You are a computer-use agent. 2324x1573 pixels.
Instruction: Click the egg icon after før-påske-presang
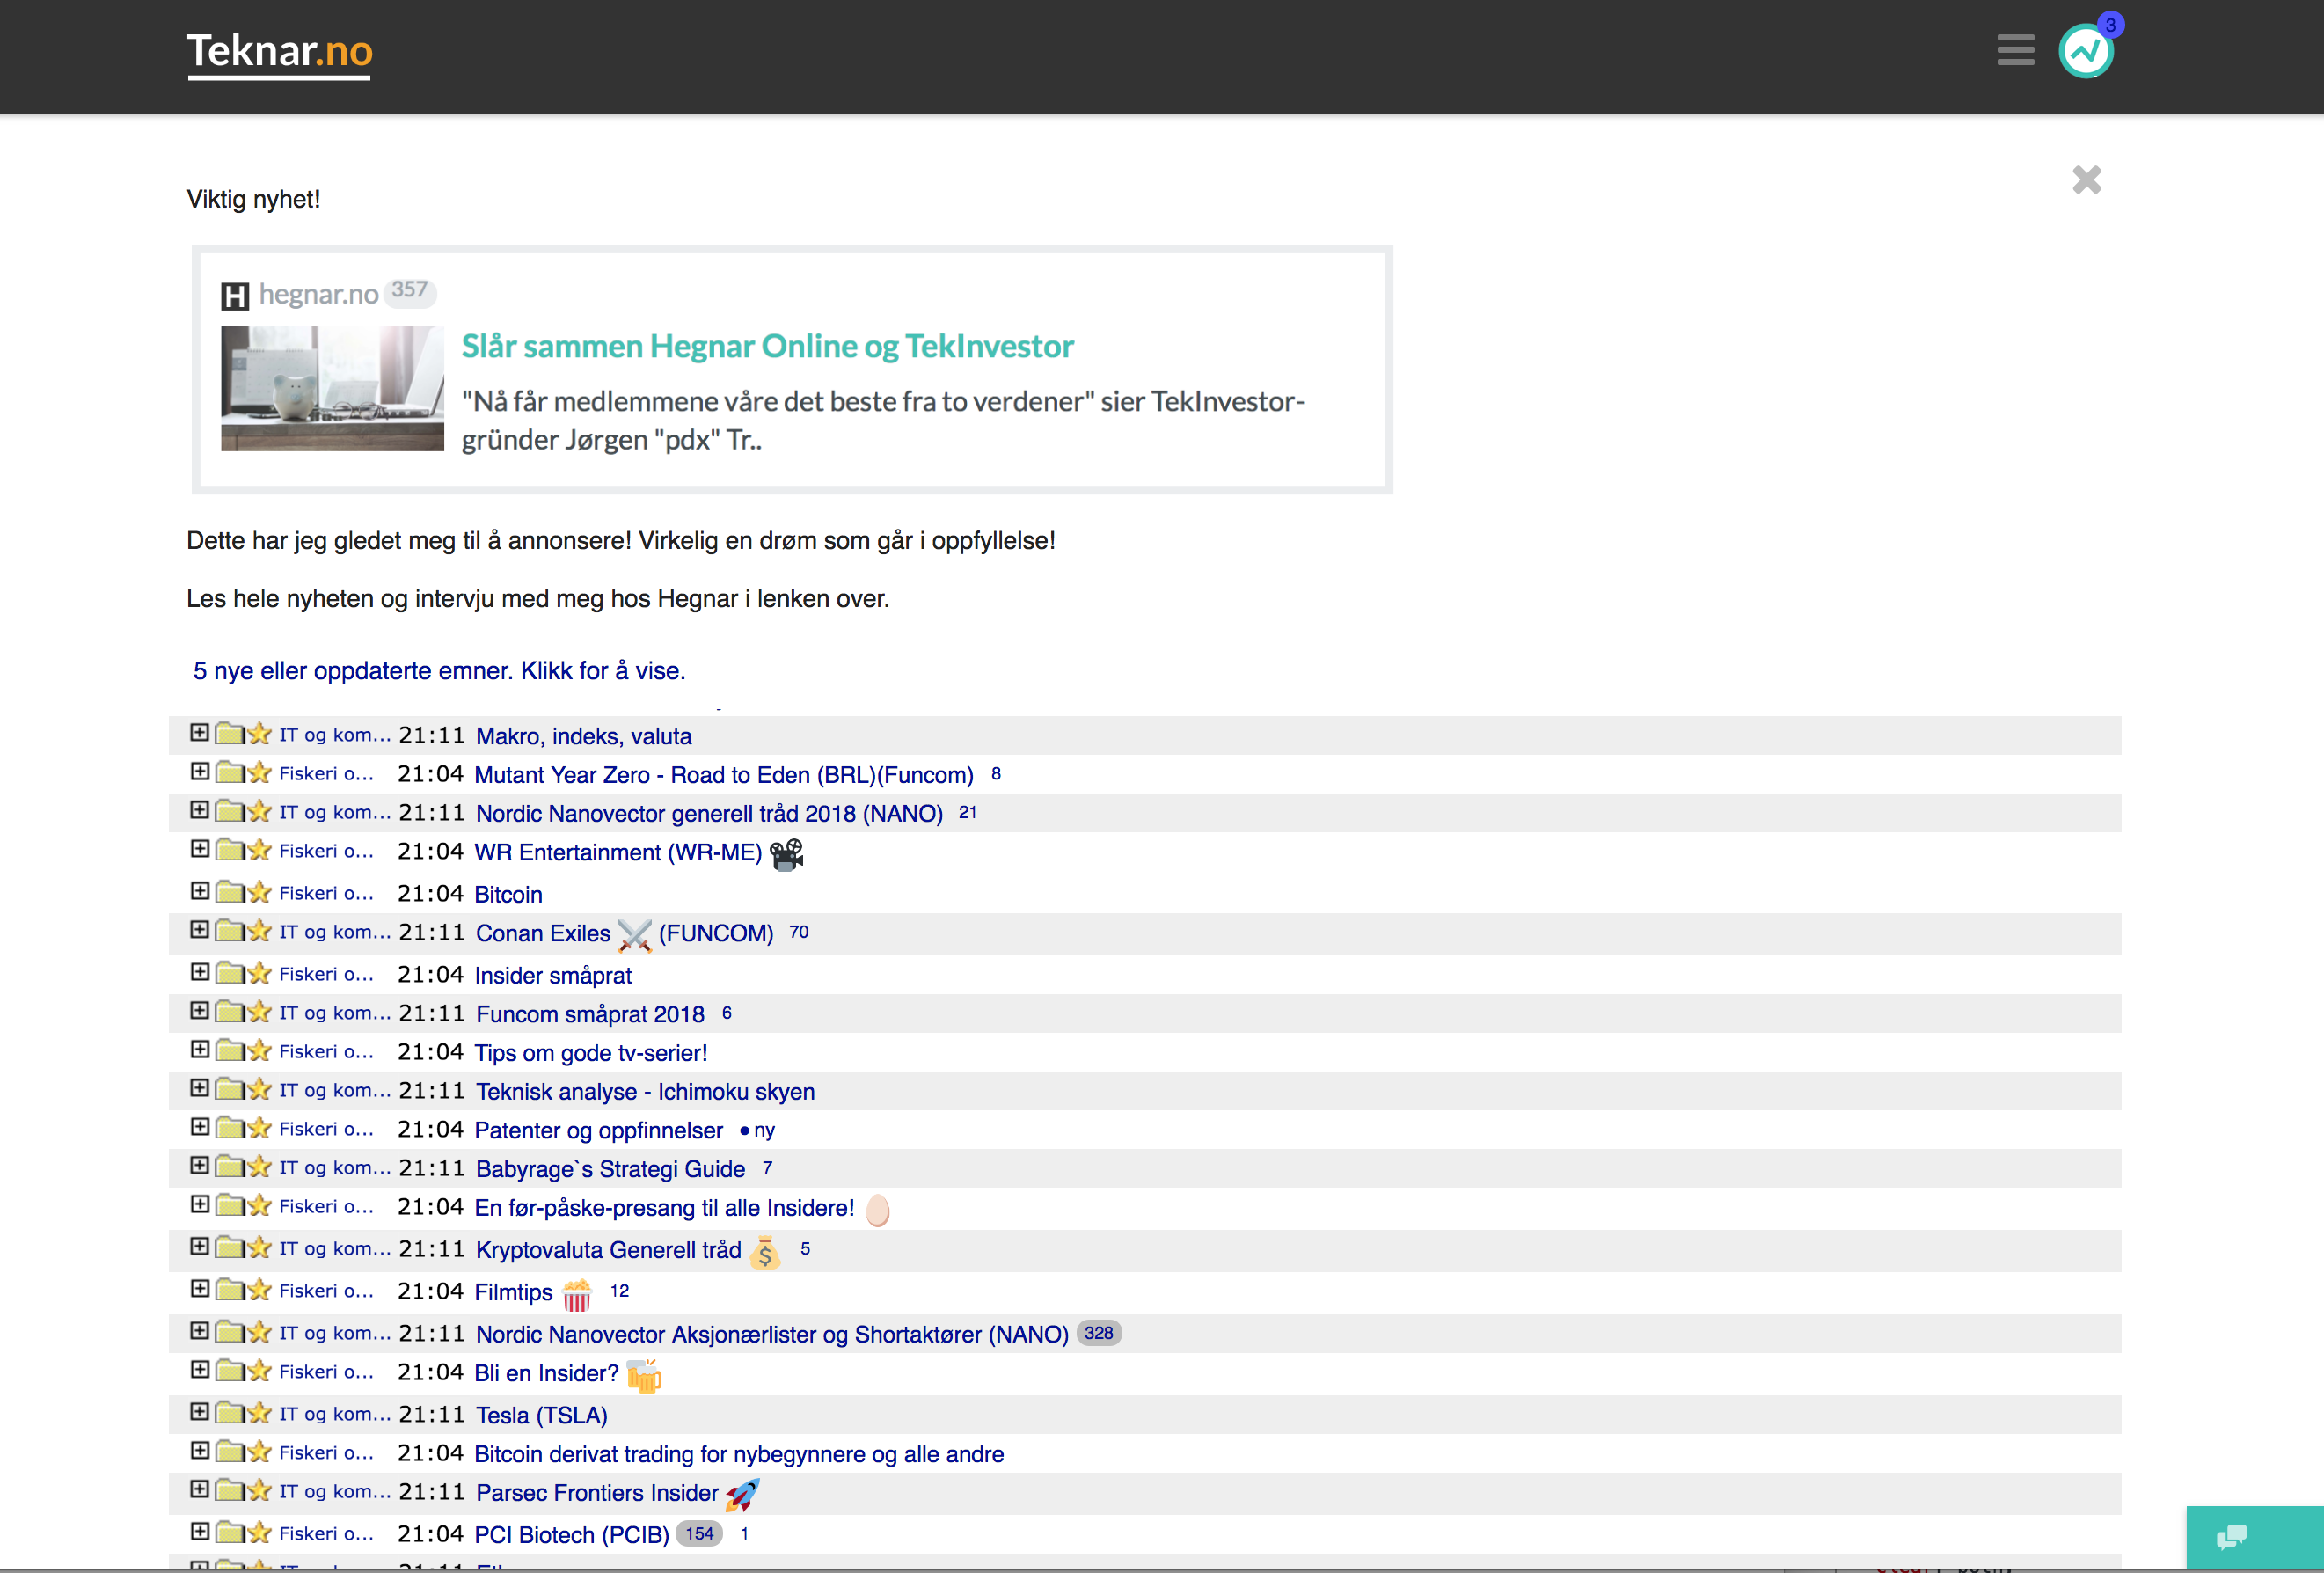click(x=878, y=1210)
